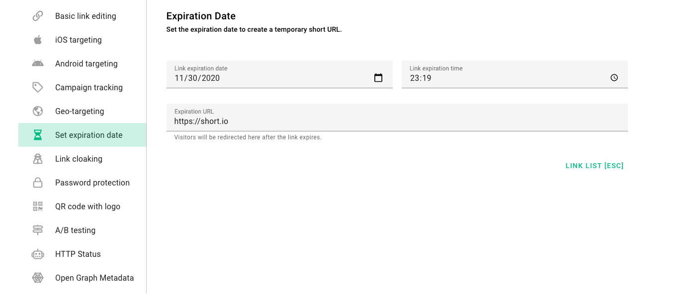Click the Android robot icon

click(38, 63)
